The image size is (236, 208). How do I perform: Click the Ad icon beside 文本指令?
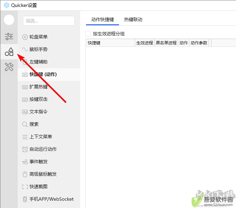[25, 112]
